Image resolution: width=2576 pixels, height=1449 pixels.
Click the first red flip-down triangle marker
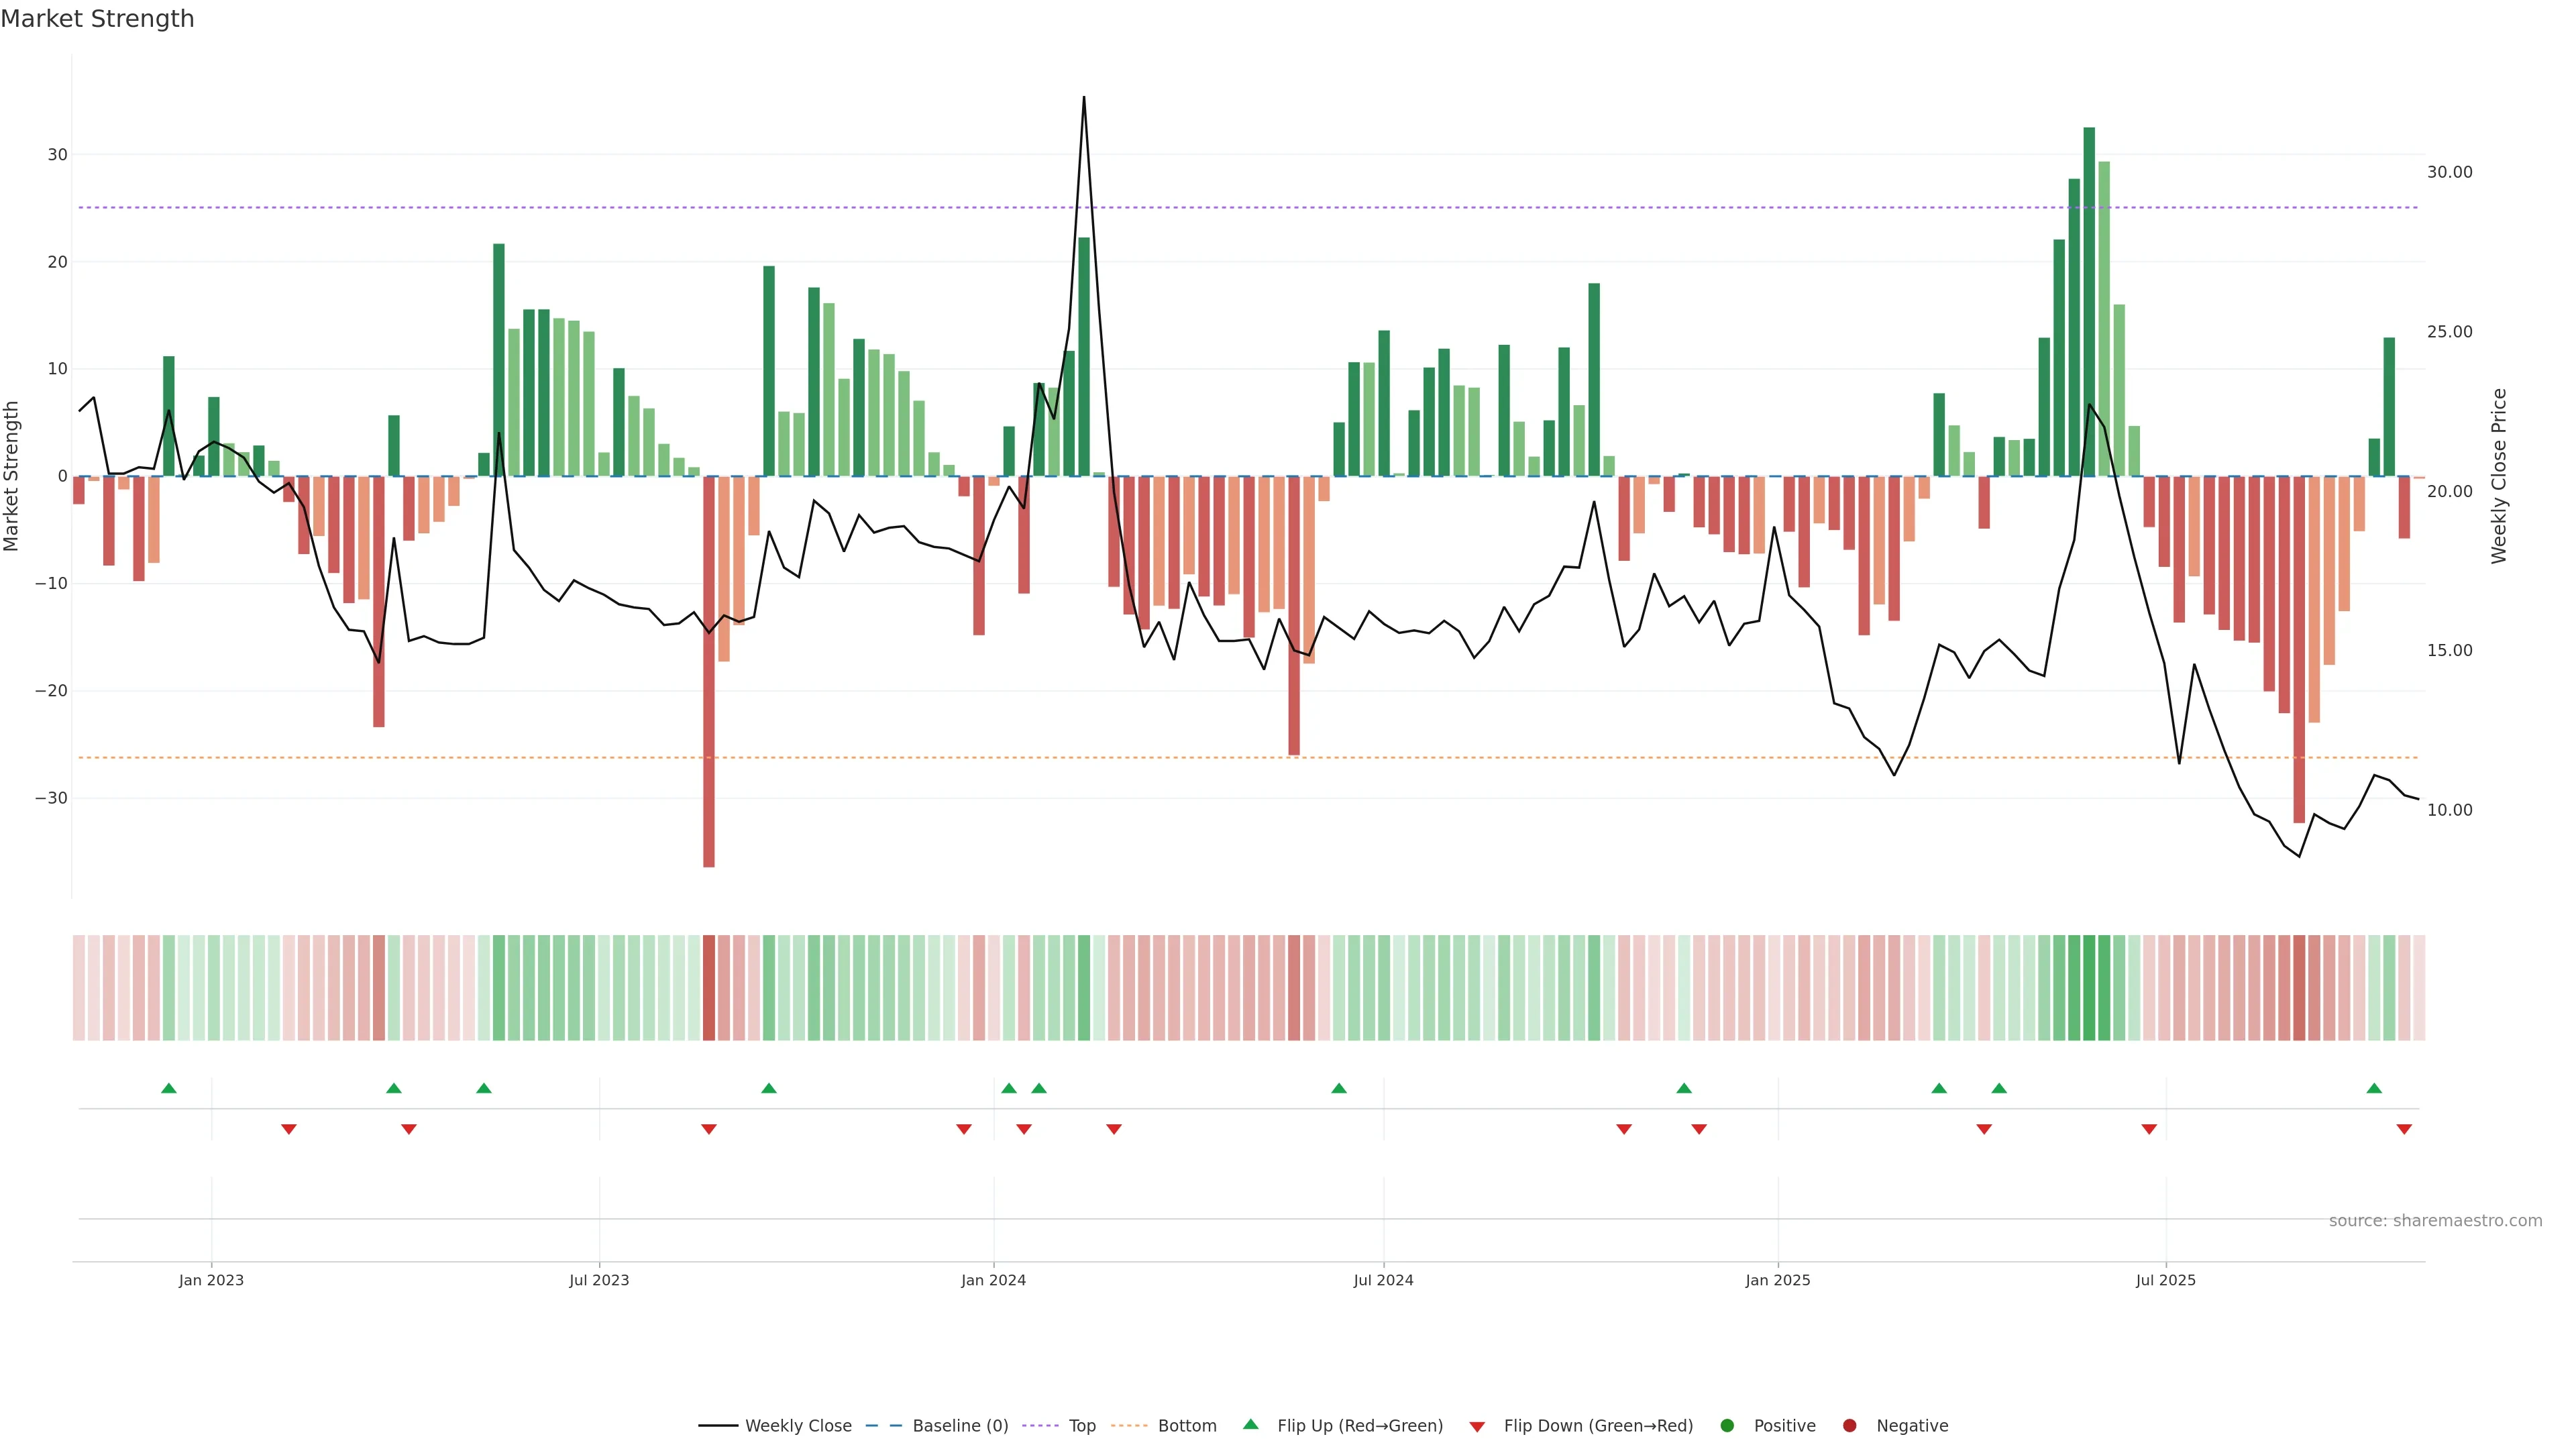pos(289,1129)
